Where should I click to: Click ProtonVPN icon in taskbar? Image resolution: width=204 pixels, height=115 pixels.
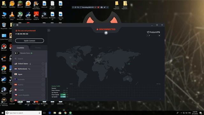(x=70, y=113)
